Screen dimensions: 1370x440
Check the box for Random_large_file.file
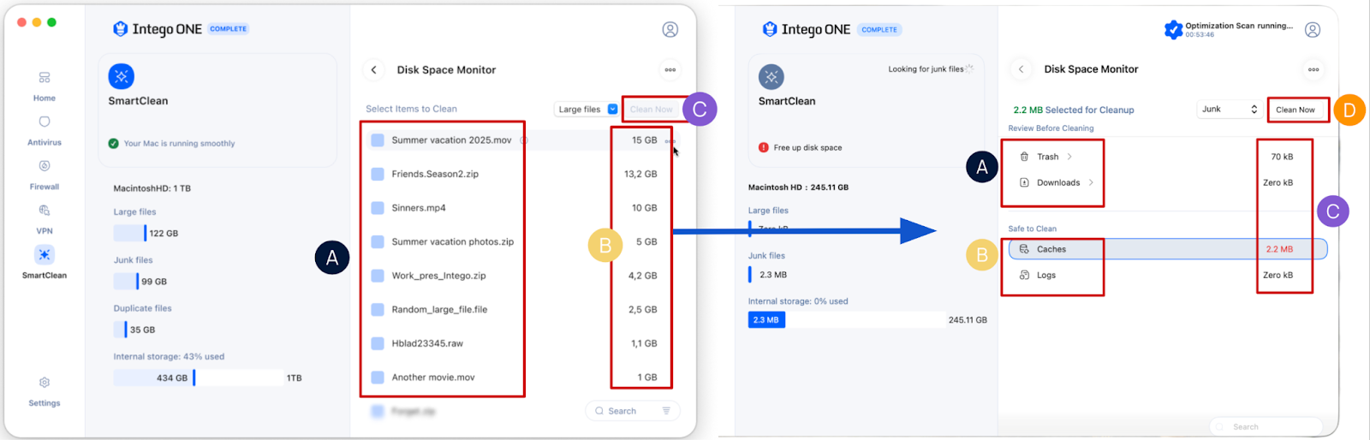tap(378, 310)
